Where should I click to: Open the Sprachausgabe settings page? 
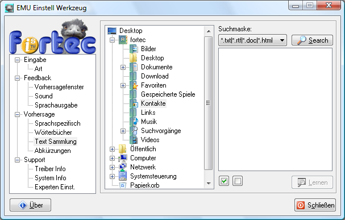pyautogui.click(x=56, y=105)
